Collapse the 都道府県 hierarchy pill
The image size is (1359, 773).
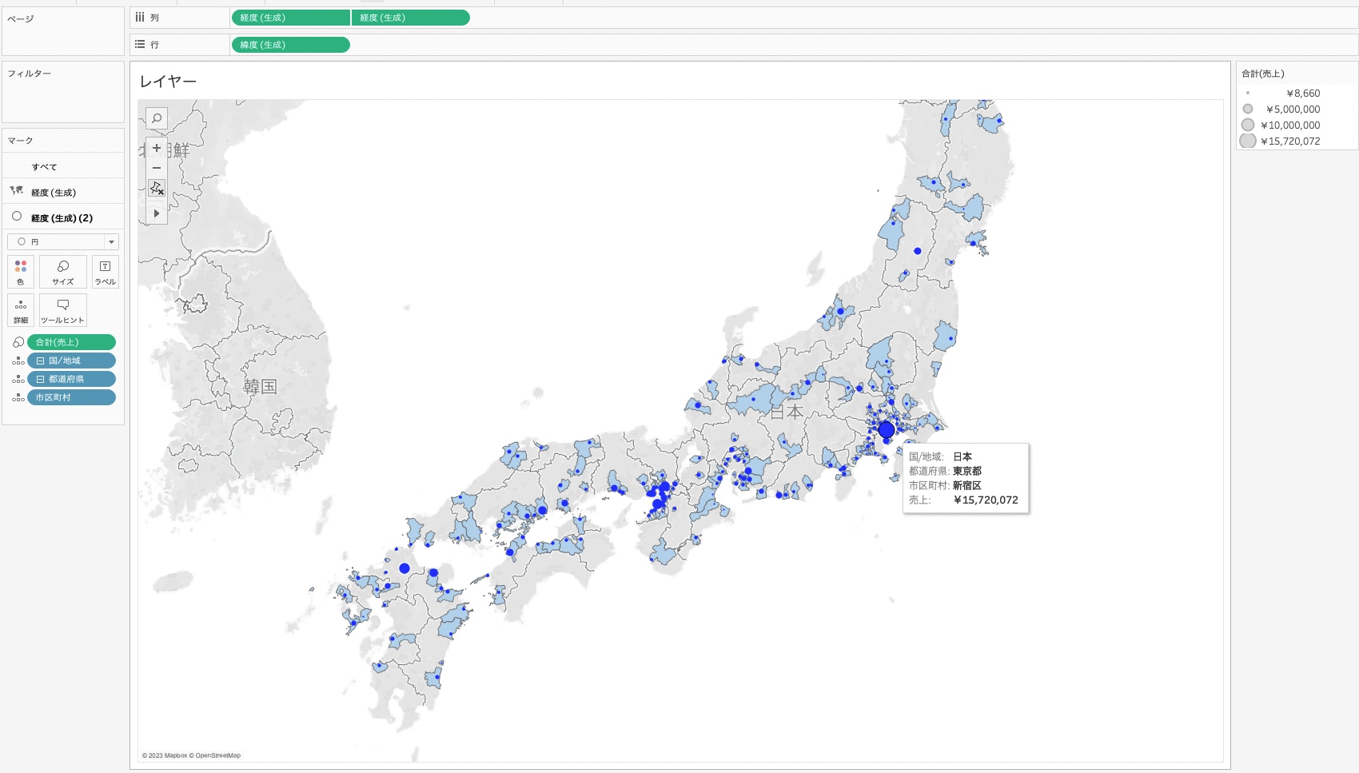click(x=40, y=379)
